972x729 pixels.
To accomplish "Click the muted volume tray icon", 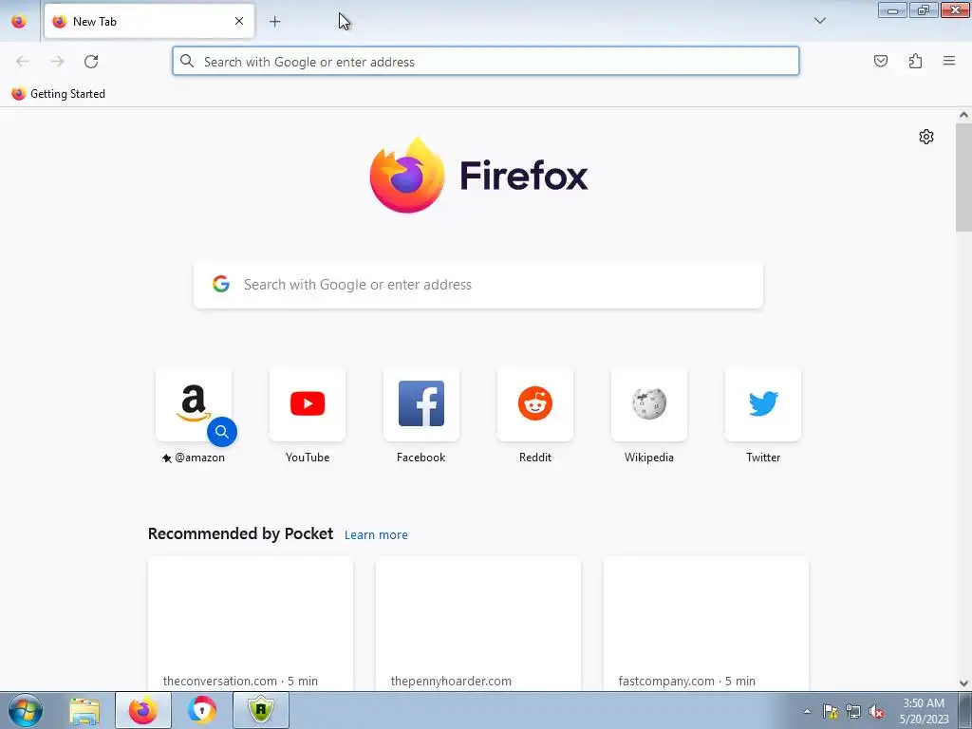I will coord(876,711).
